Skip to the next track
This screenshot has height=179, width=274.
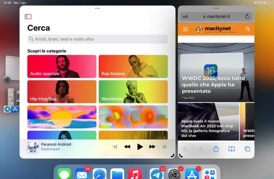point(152,147)
